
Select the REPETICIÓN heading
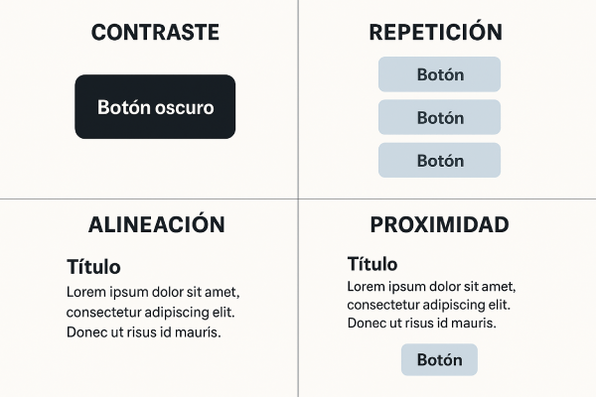pyautogui.click(x=435, y=33)
